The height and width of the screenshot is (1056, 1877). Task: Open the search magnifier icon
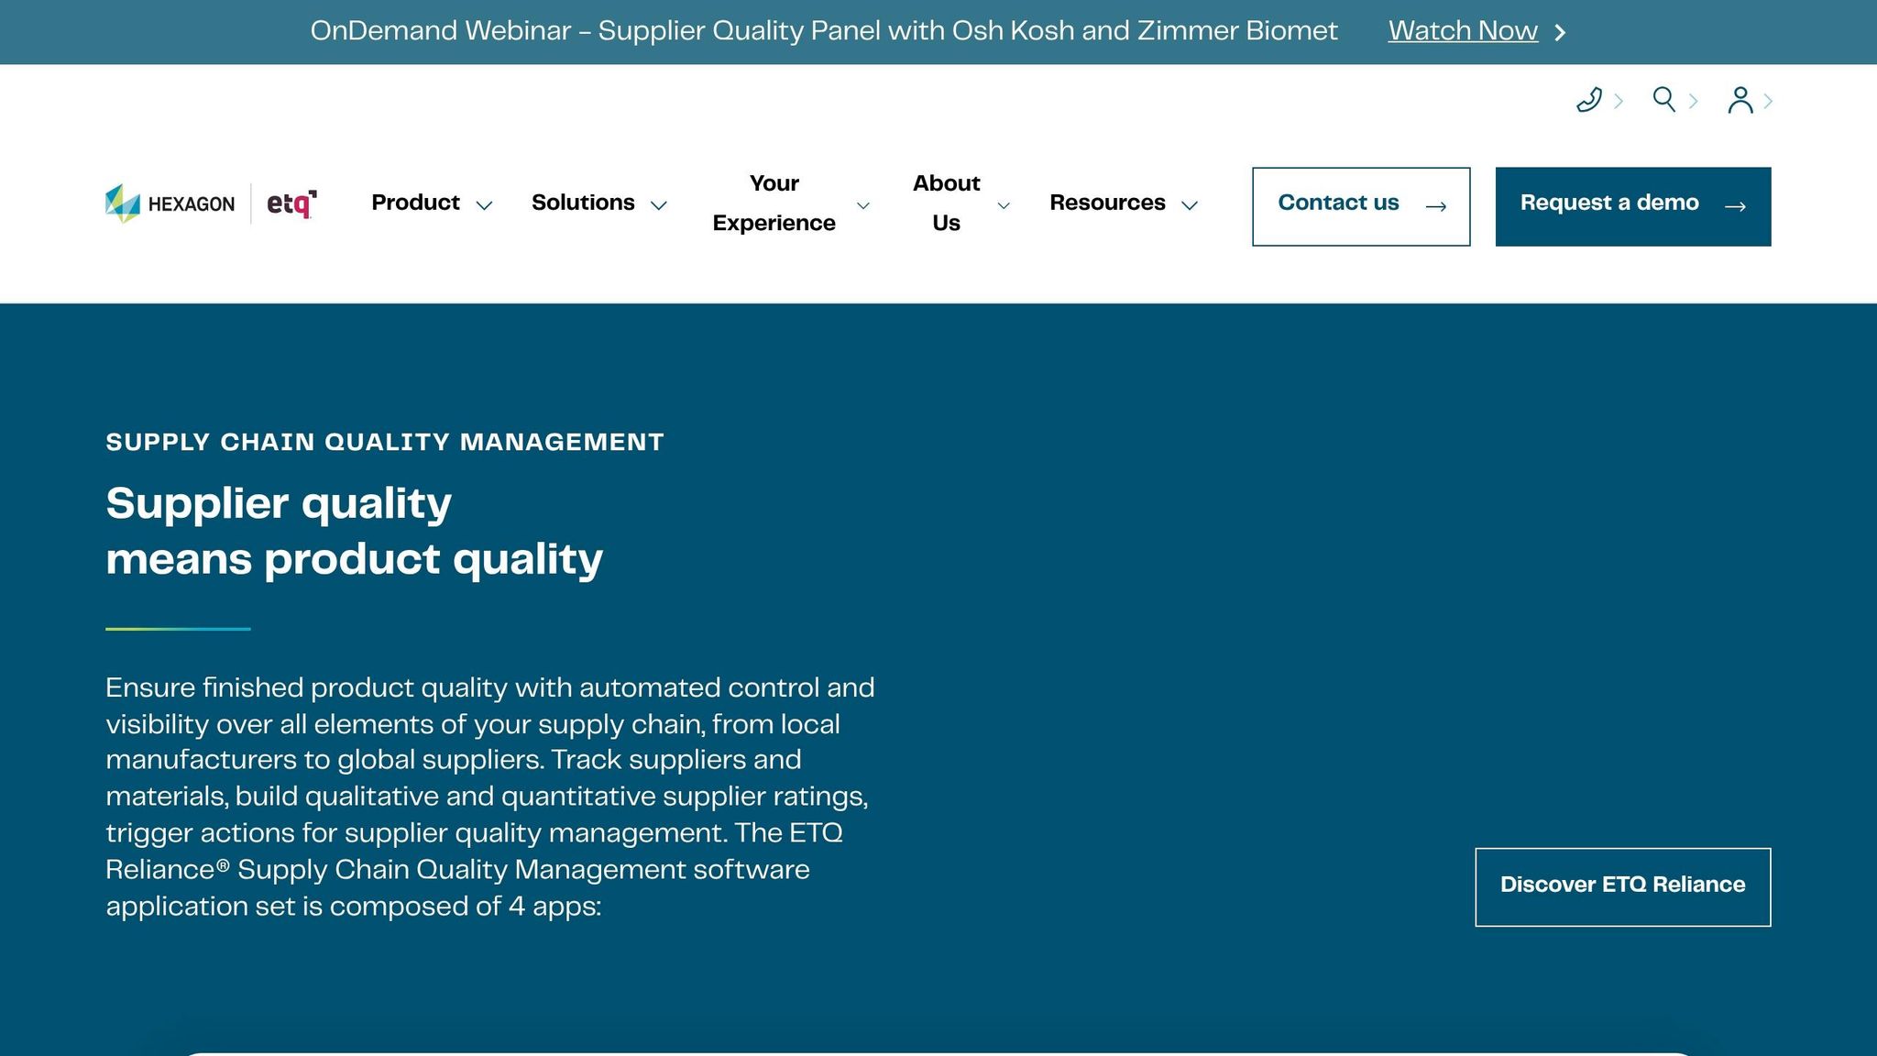tap(1663, 99)
